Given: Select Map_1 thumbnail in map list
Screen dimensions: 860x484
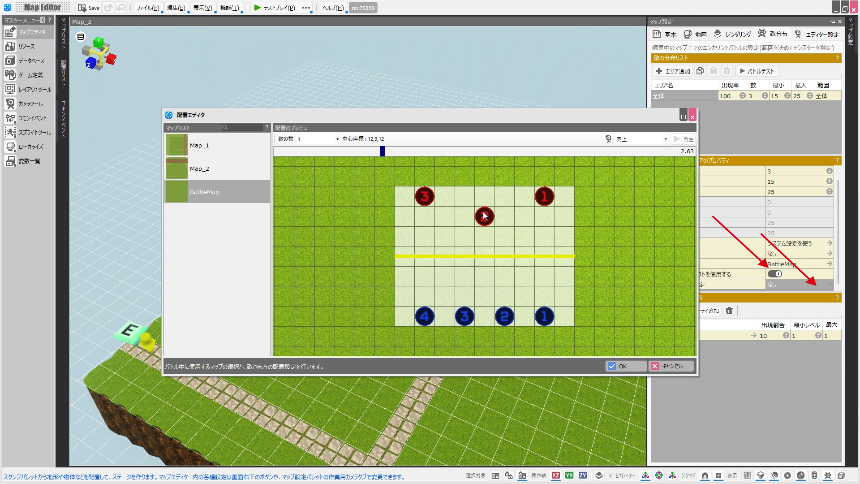Looking at the screenshot, I should pos(177,145).
